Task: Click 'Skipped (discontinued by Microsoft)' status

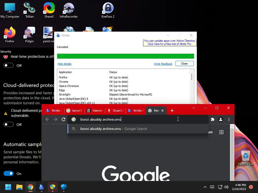Action: [x=131, y=94]
